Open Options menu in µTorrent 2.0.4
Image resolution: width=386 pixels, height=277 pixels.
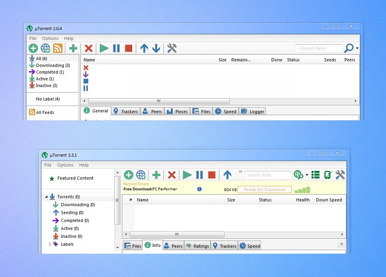(50, 38)
